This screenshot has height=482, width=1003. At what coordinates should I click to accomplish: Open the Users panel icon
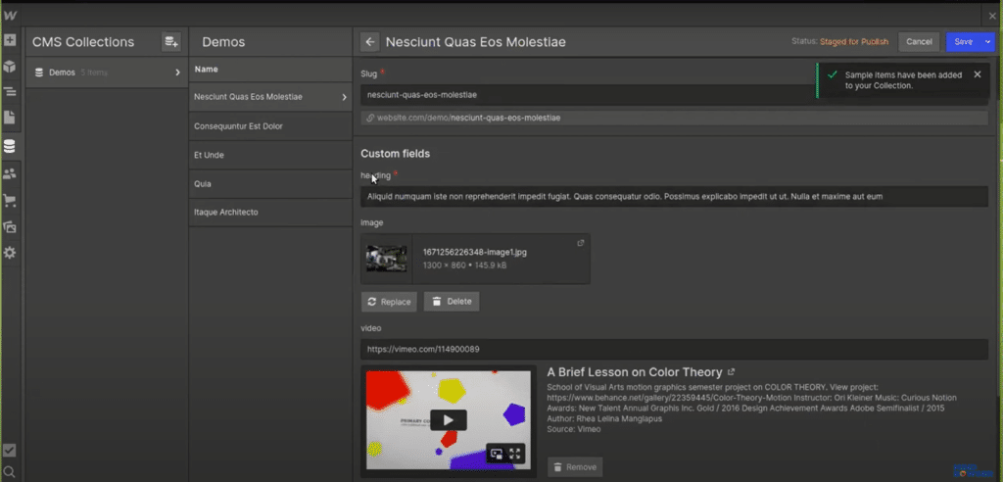coord(10,173)
